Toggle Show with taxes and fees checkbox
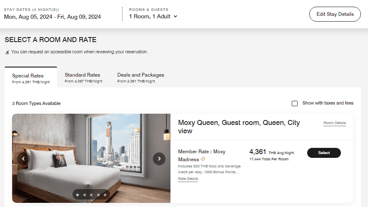This screenshot has height=207, width=368. point(295,103)
